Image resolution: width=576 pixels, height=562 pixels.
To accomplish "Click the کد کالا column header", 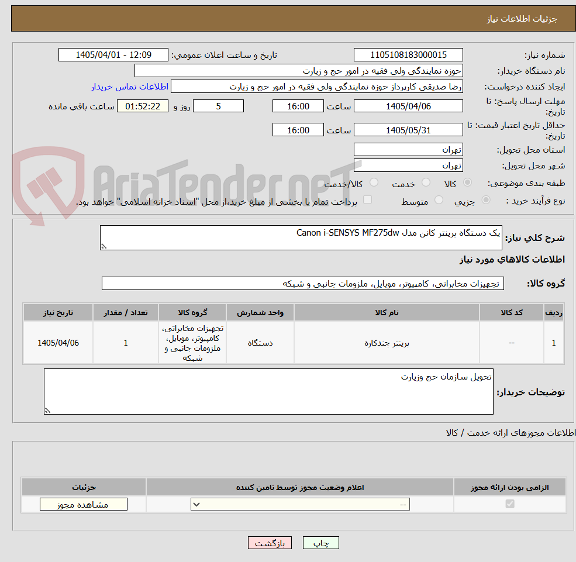I will 512,313.
